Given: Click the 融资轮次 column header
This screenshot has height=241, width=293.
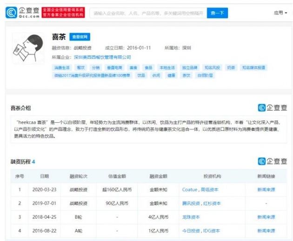Looking at the screenshot, I should tap(79, 176).
